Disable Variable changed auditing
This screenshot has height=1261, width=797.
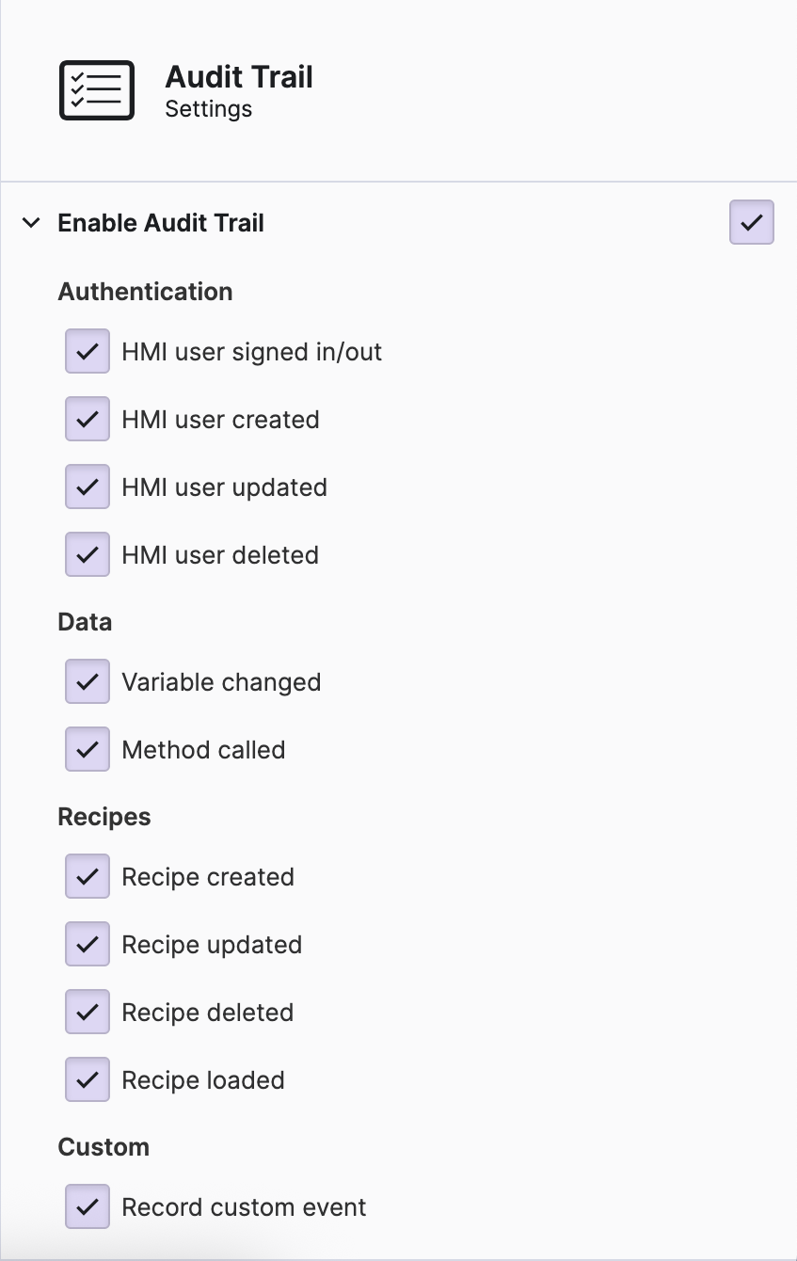point(88,682)
